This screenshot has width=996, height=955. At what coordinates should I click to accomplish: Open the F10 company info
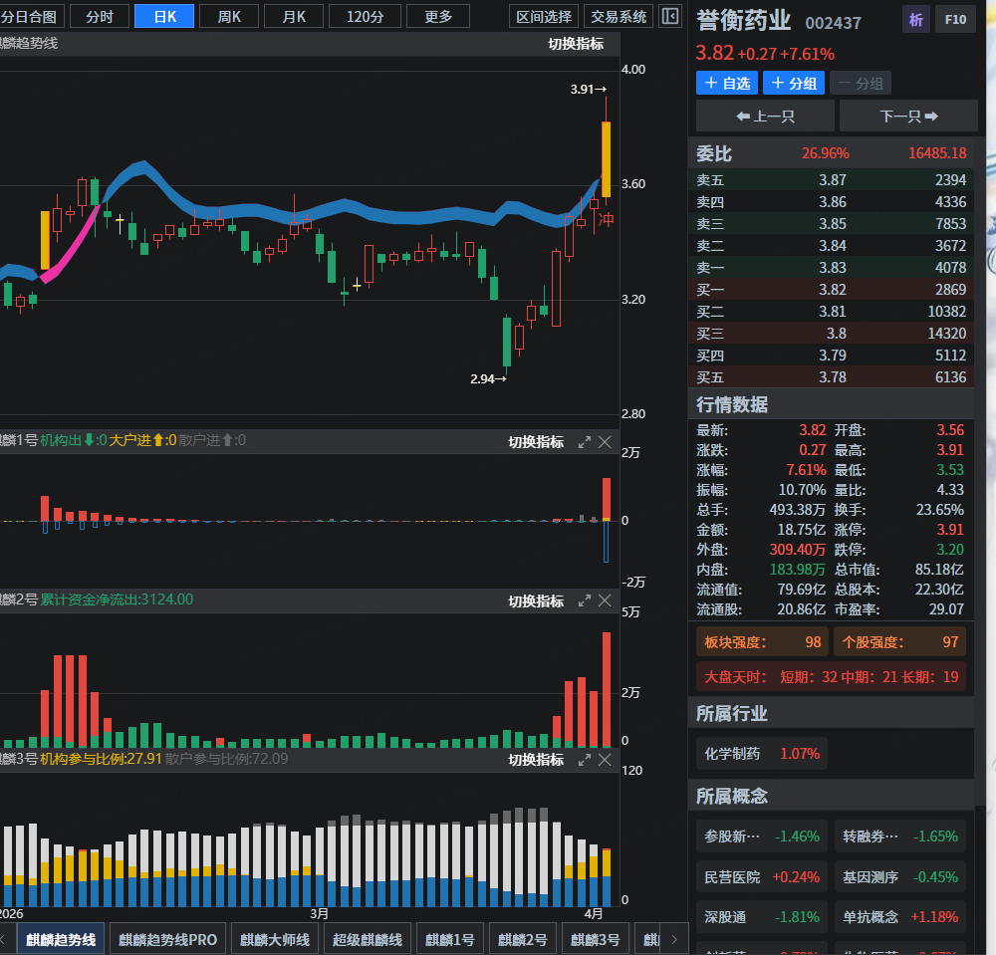[x=955, y=19]
